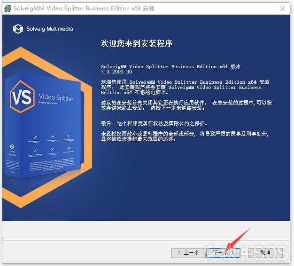Image resolution: width=294 pixels, height=266 pixels.
Task: Click the paragraph beginning 未经授权而散布
Action: (185, 137)
